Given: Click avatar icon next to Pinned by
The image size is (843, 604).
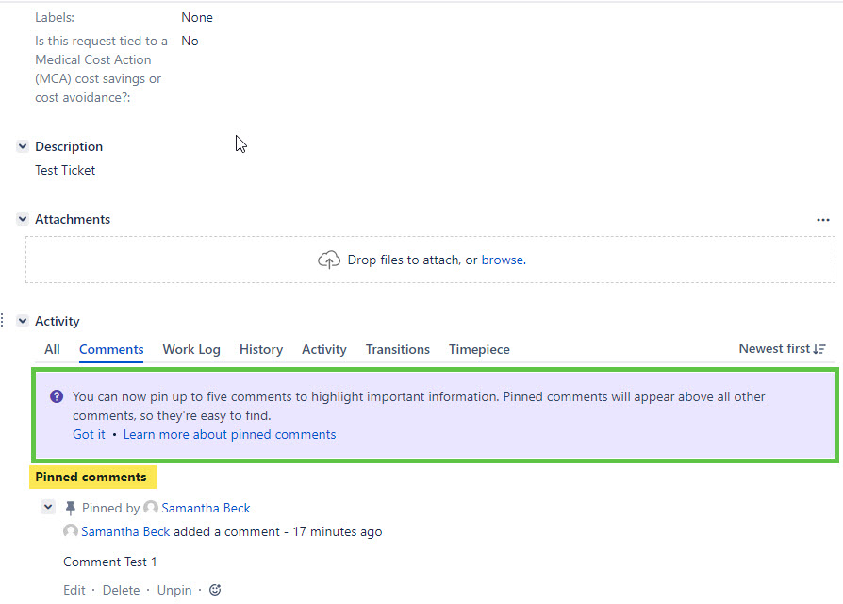Looking at the screenshot, I should tap(151, 507).
